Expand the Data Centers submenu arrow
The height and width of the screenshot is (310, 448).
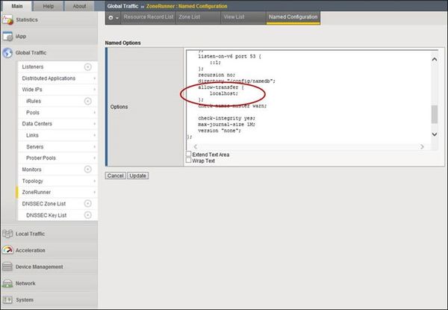(x=94, y=124)
